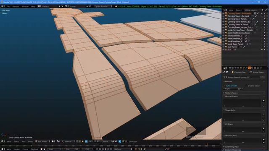Open the Modifiers properties tab
The height and width of the screenshot is (151, 269).
click(x=246, y=68)
